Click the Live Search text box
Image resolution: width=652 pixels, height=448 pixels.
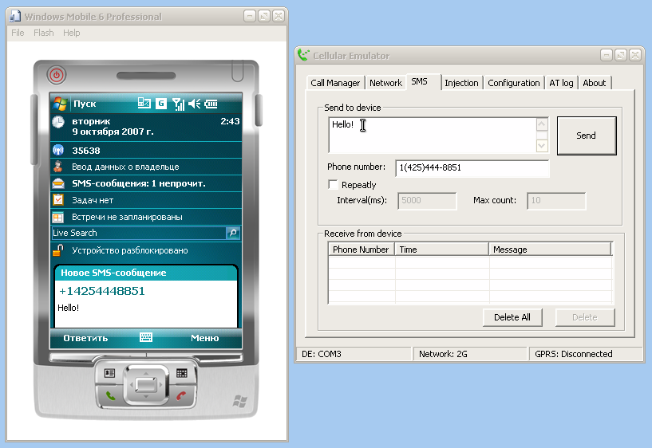coord(139,233)
